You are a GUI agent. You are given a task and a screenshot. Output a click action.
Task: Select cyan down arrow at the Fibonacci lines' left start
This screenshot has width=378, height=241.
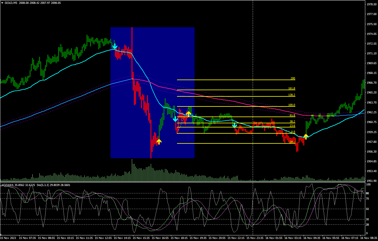coord(175,119)
